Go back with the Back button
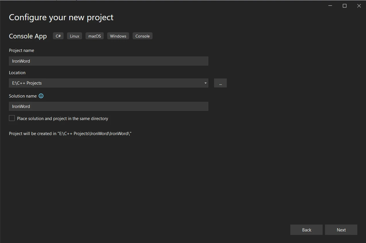The height and width of the screenshot is (243, 366). pos(306,230)
